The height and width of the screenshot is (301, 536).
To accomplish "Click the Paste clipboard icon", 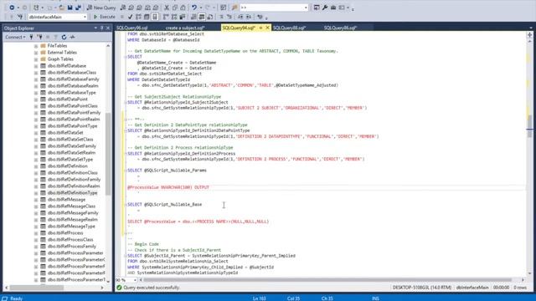I will click(183, 8).
